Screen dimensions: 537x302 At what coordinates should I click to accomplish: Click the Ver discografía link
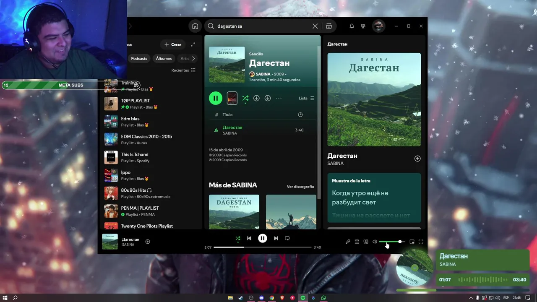pyautogui.click(x=300, y=187)
